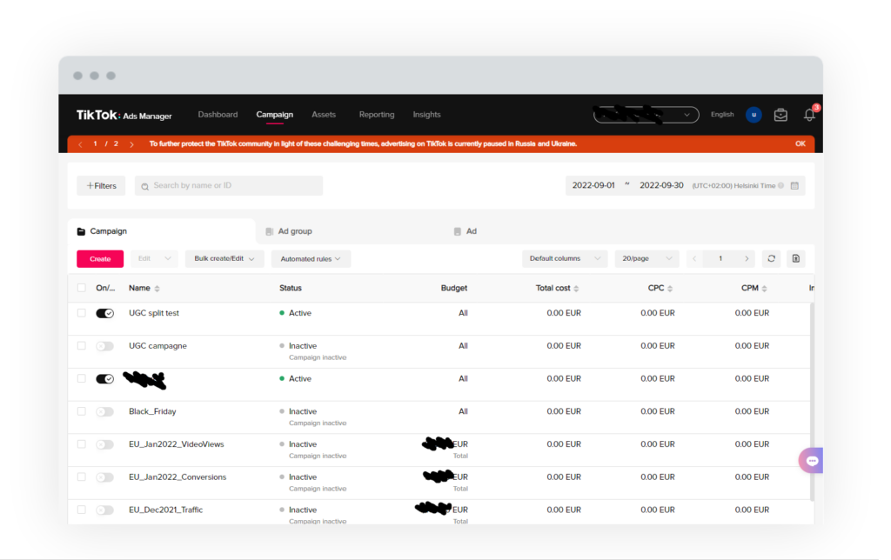Open the Bulk create/Edit dropdown
The height and width of the screenshot is (560, 891).
224,258
